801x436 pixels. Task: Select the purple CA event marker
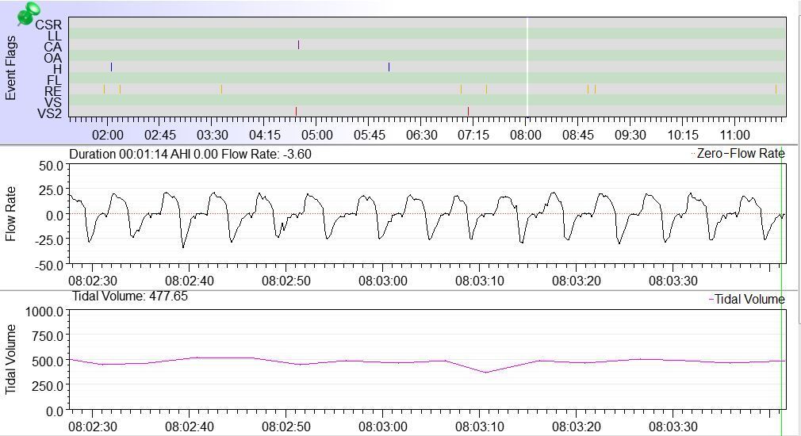(298, 45)
